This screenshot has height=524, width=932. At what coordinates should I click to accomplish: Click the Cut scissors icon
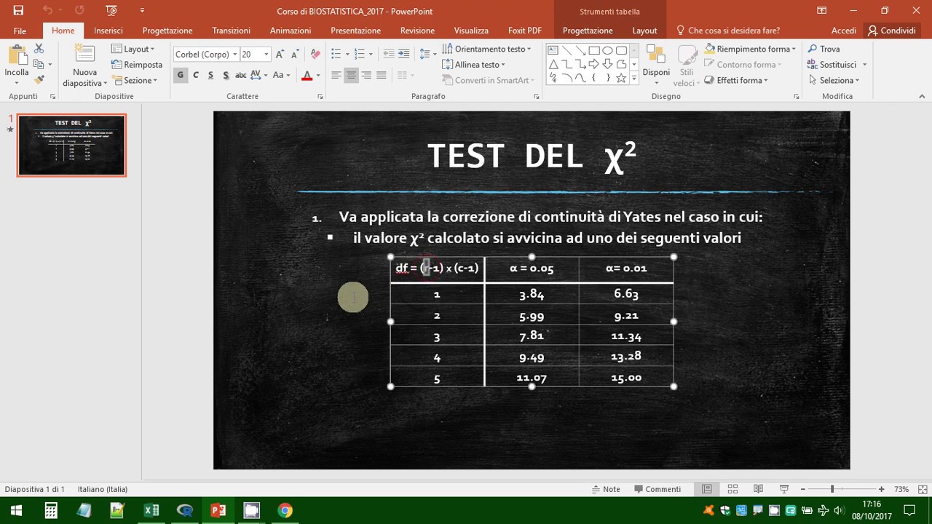(39, 48)
